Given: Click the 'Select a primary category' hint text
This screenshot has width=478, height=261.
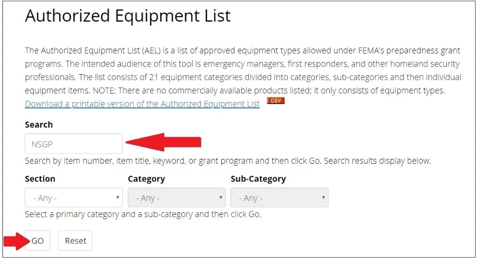Looking at the screenshot, I should (143, 214).
